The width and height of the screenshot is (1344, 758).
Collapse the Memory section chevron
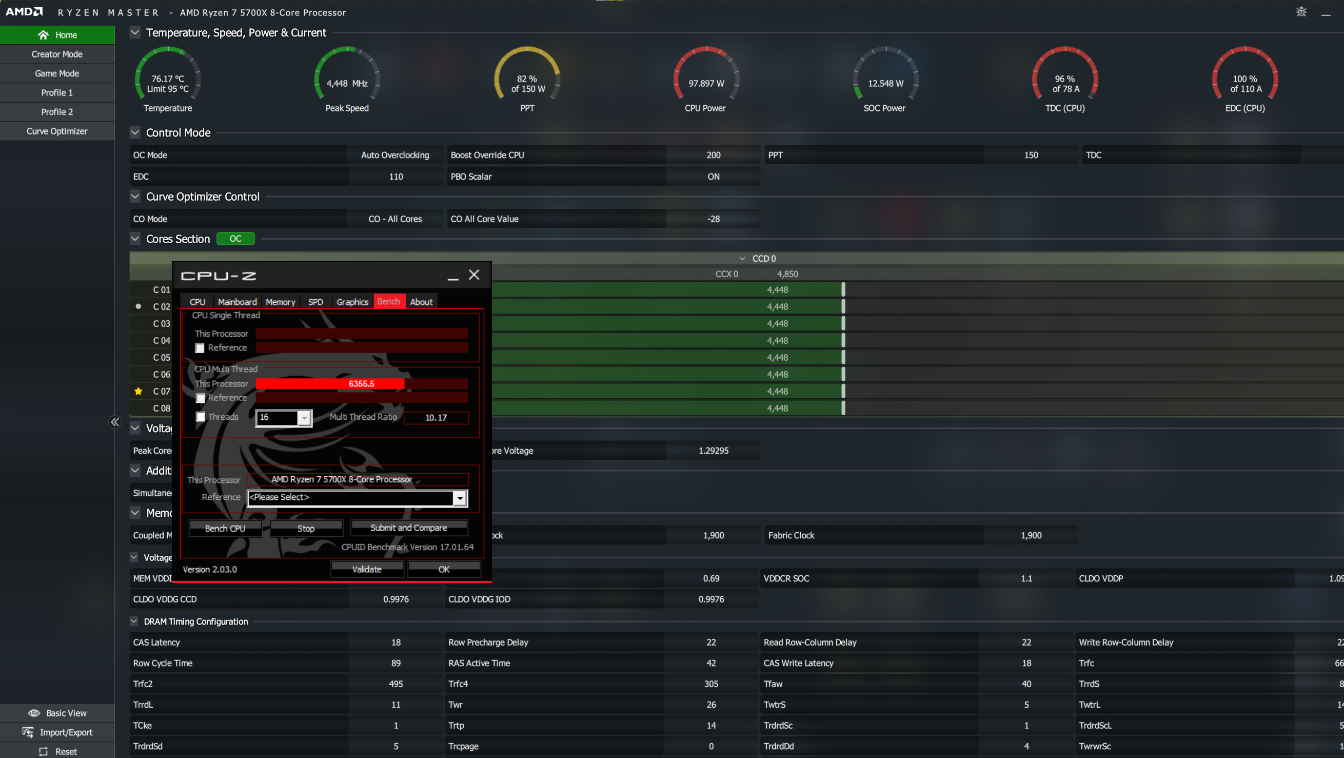tap(135, 513)
